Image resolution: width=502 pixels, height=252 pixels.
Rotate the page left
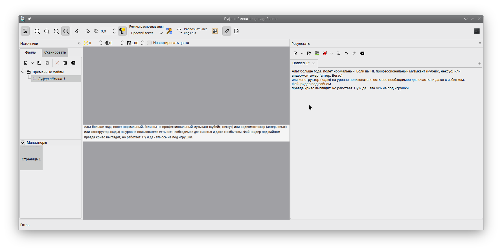[78, 31]
